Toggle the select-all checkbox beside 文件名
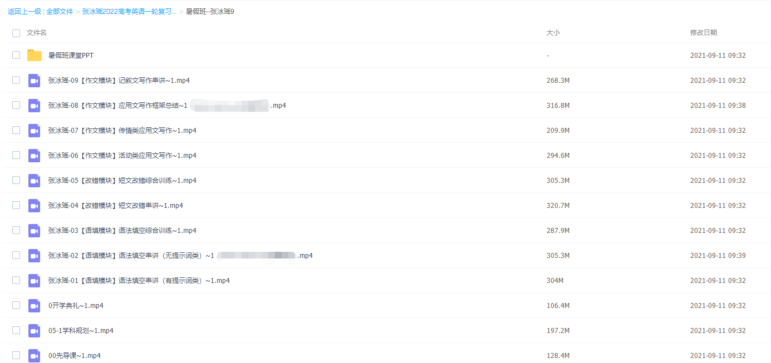 click(16, 33)
